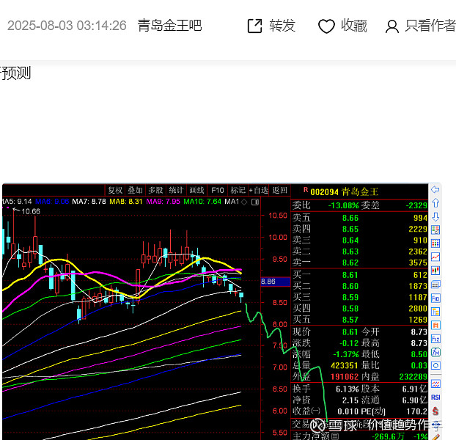Image resolution: width=456 pixels, height=440 pixels.
Task: Click the orange 月 sidebar icon
Action: [435, 325]
